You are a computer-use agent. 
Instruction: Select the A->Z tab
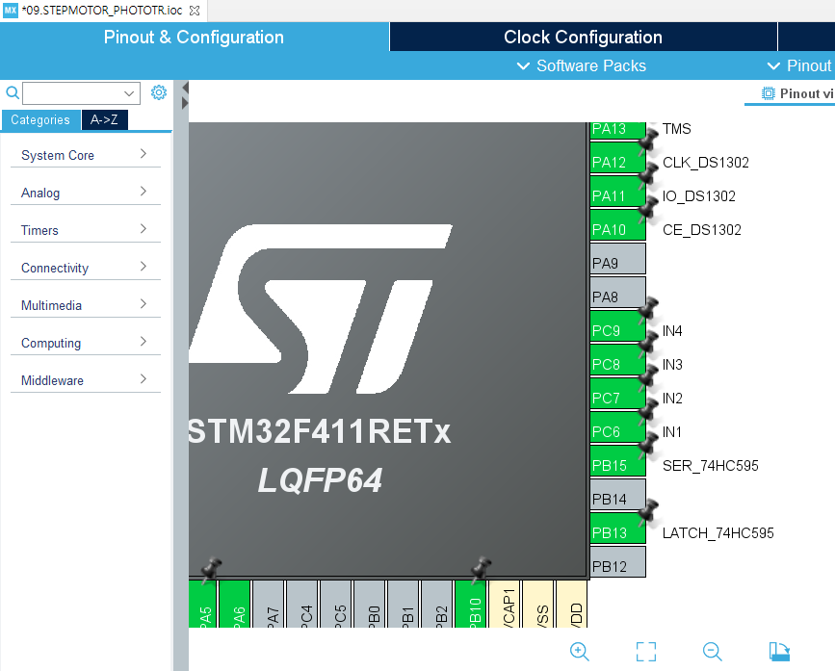point(104,119)
